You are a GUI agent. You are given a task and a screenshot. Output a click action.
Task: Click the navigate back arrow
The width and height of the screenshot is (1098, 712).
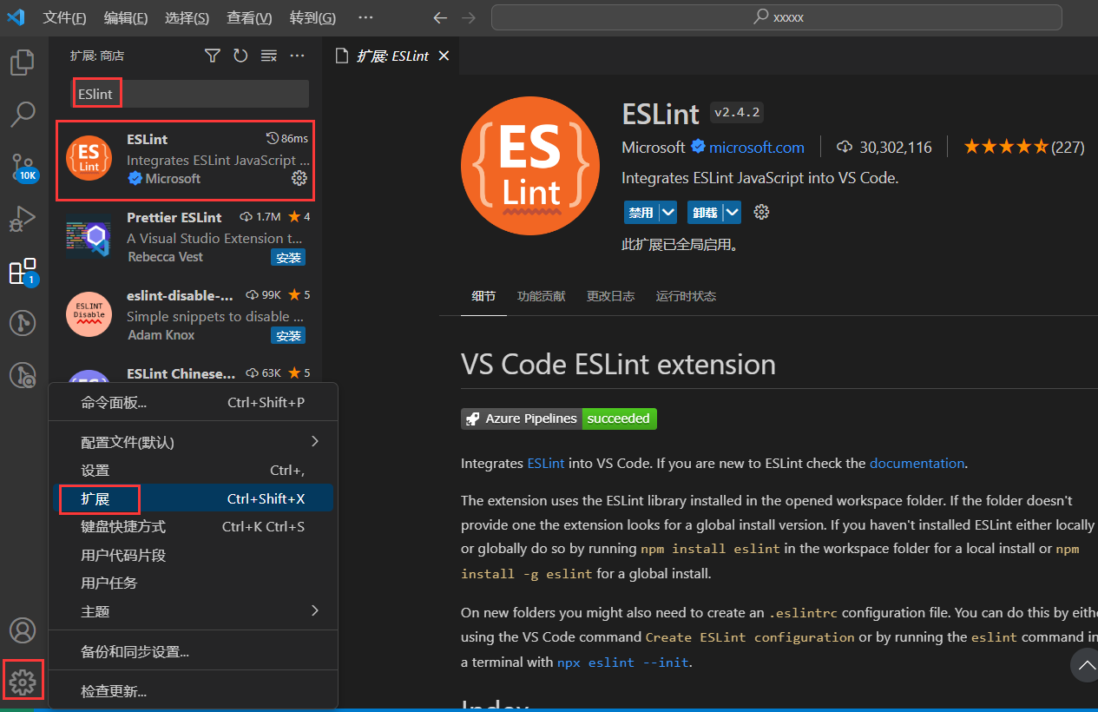coord(440,17)
